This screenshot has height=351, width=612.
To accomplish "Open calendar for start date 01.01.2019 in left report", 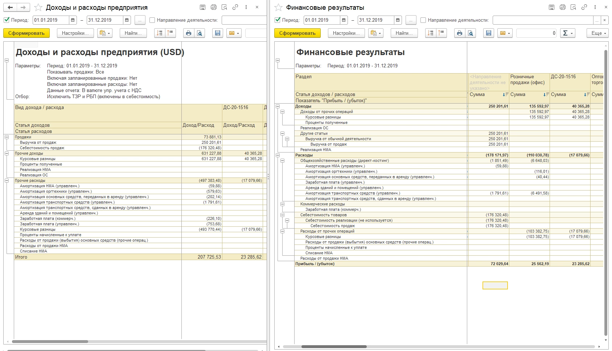I will [x=73, y=20].
